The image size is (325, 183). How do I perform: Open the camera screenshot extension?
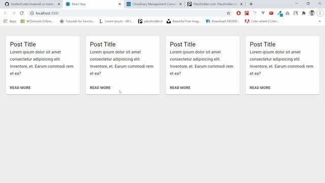[287, 13]
